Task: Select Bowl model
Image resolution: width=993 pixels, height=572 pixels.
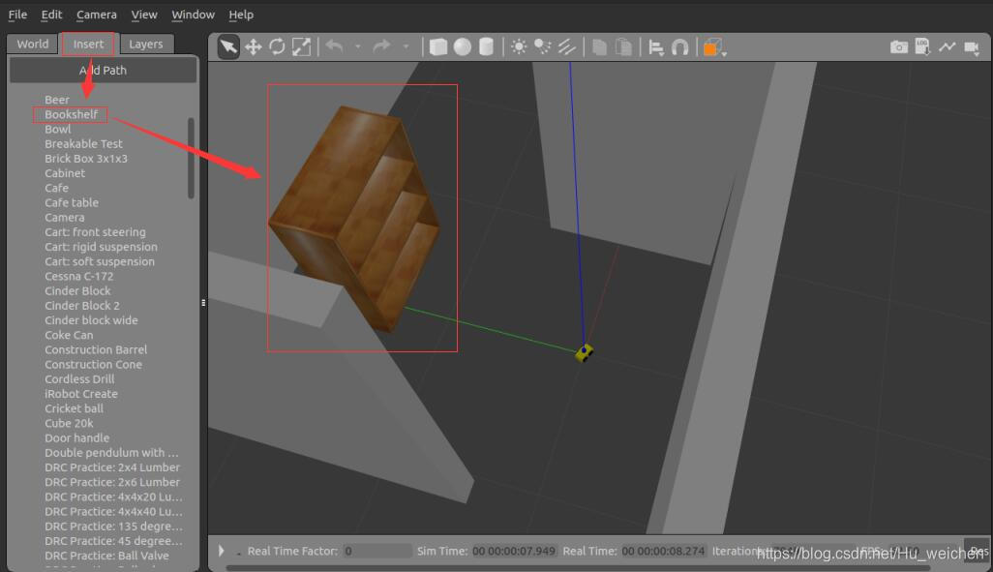Action: [x=58, y=129]
